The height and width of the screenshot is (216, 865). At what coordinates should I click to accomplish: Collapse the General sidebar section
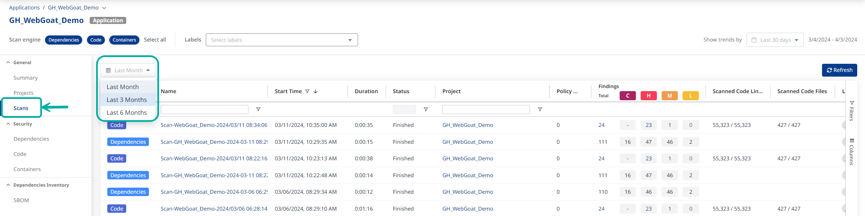click(8, 62)
